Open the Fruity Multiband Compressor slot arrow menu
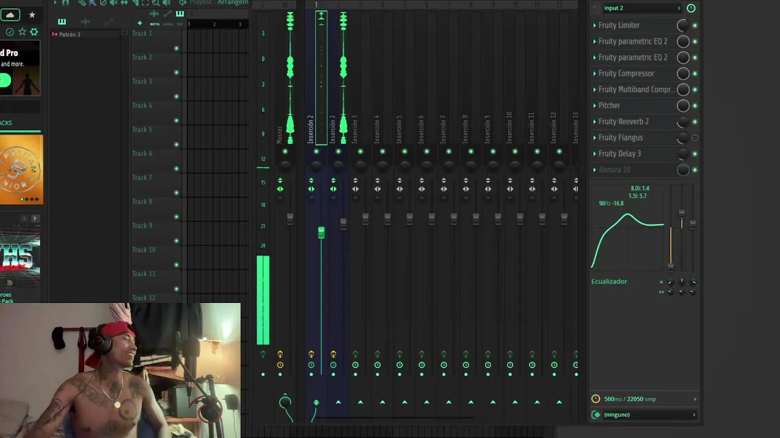 pos(595,89)
